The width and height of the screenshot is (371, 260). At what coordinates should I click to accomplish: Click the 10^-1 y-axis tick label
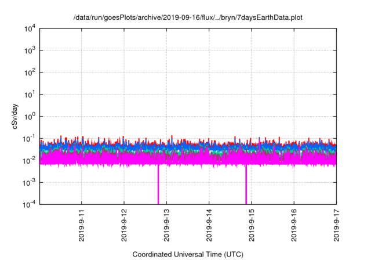(x=29, y=139)
